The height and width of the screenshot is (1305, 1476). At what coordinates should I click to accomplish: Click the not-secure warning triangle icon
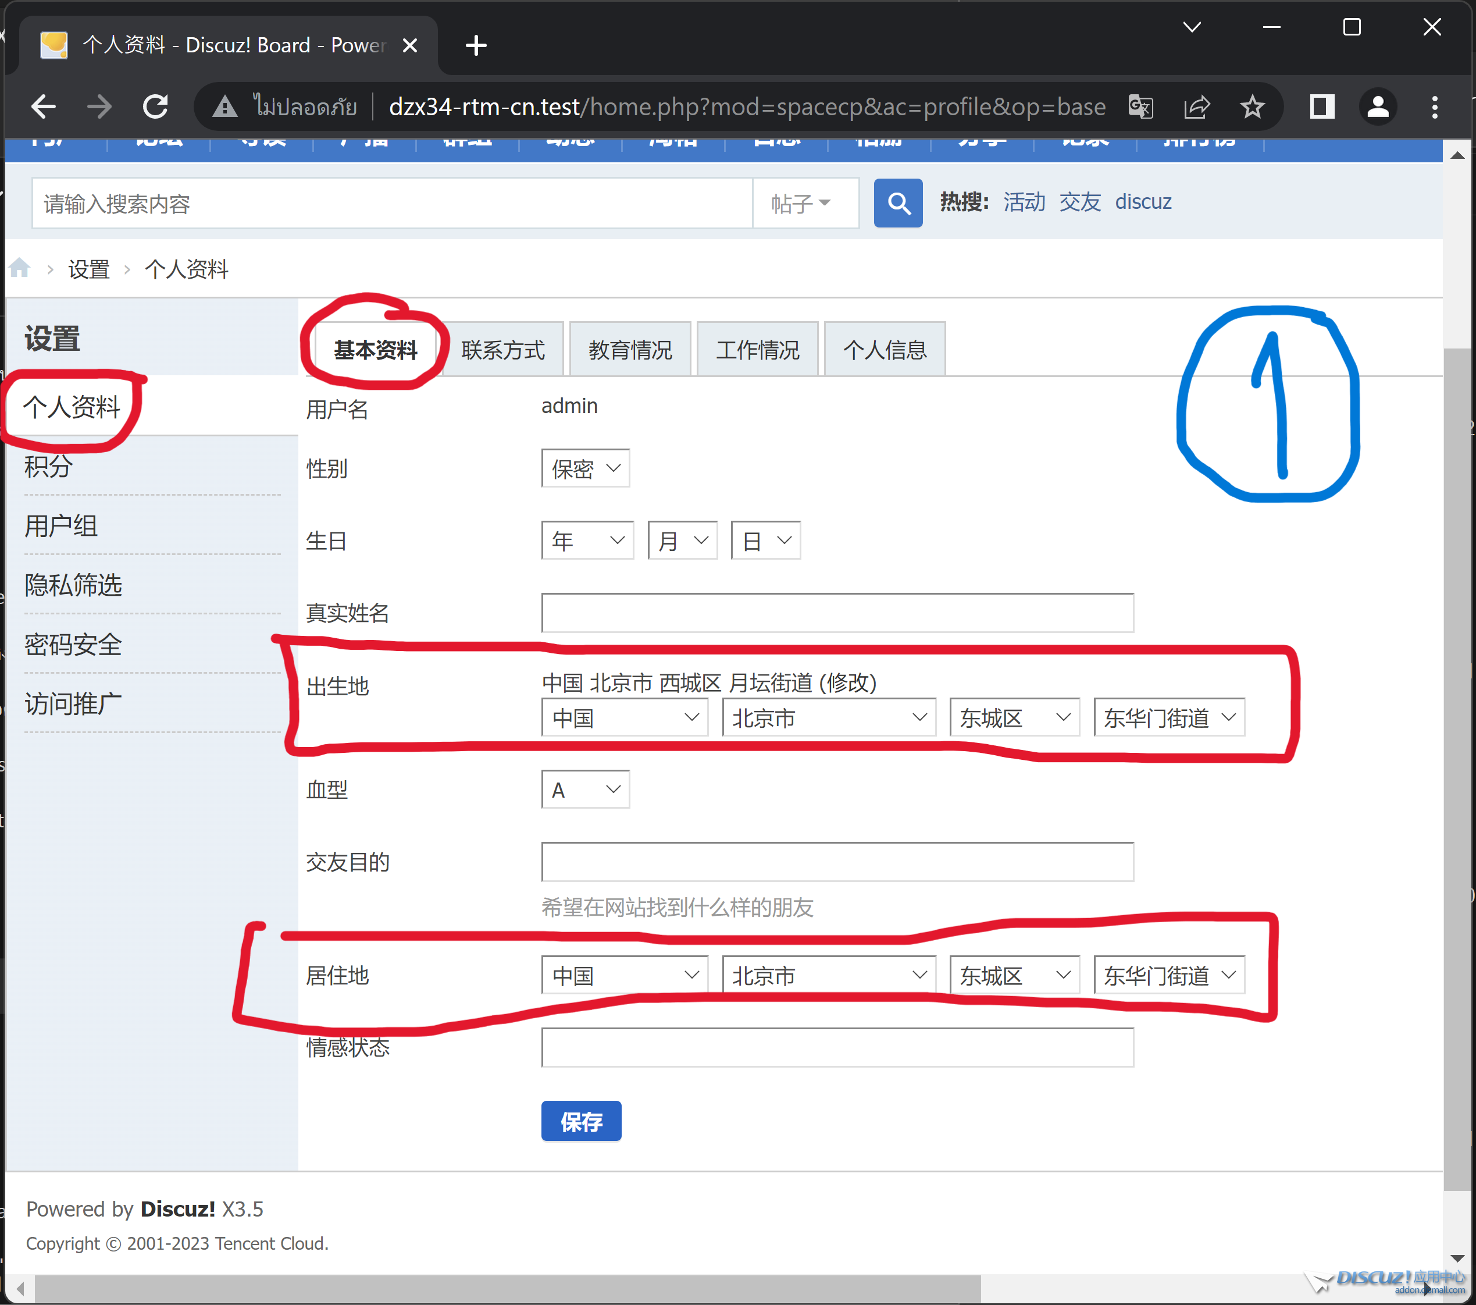tap(224, 107)
